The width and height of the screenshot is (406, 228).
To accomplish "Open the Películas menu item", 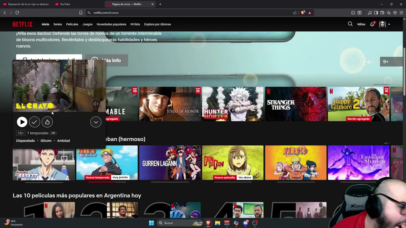I will [x=72, y=24].
